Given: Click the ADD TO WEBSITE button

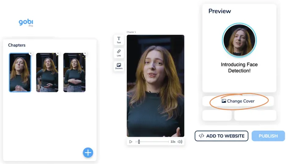Looking at the screenshot, I should click(222, 136).
